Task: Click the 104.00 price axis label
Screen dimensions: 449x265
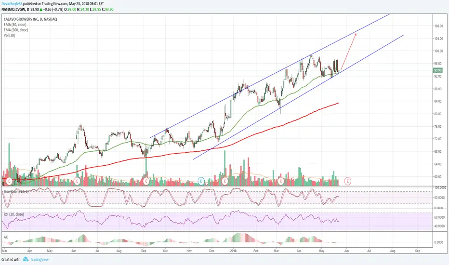Action: click(439, 39)
